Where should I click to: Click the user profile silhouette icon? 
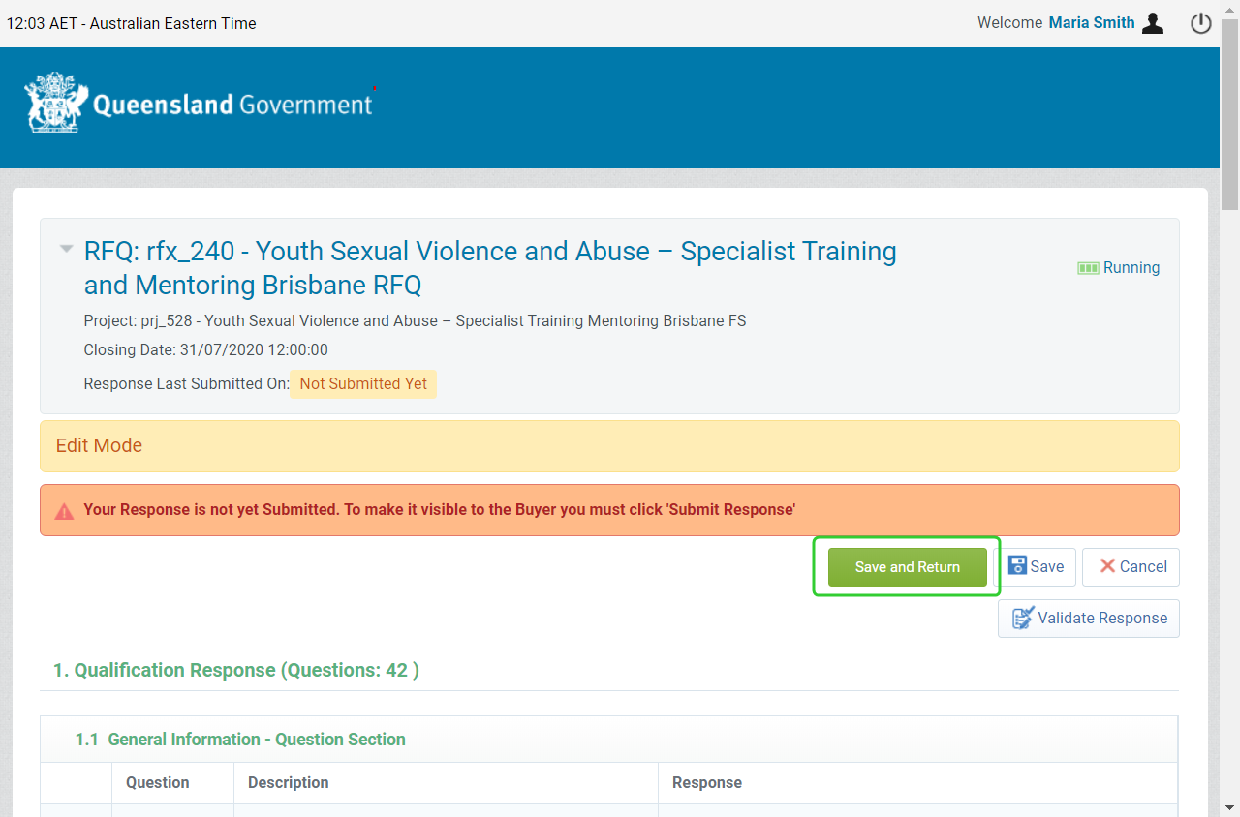(1153, 23)
